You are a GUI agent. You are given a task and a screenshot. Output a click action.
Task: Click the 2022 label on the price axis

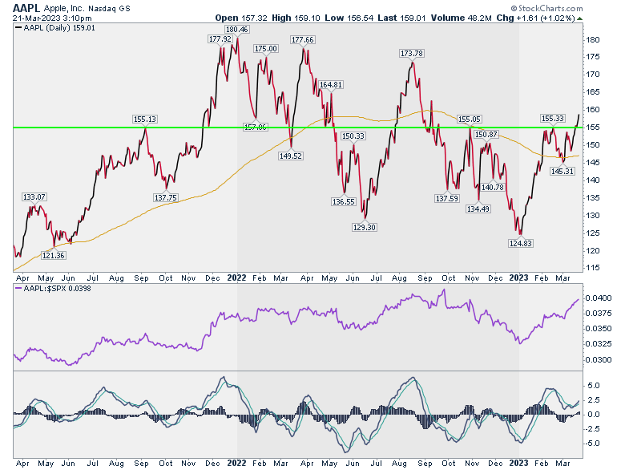(236, 278)
